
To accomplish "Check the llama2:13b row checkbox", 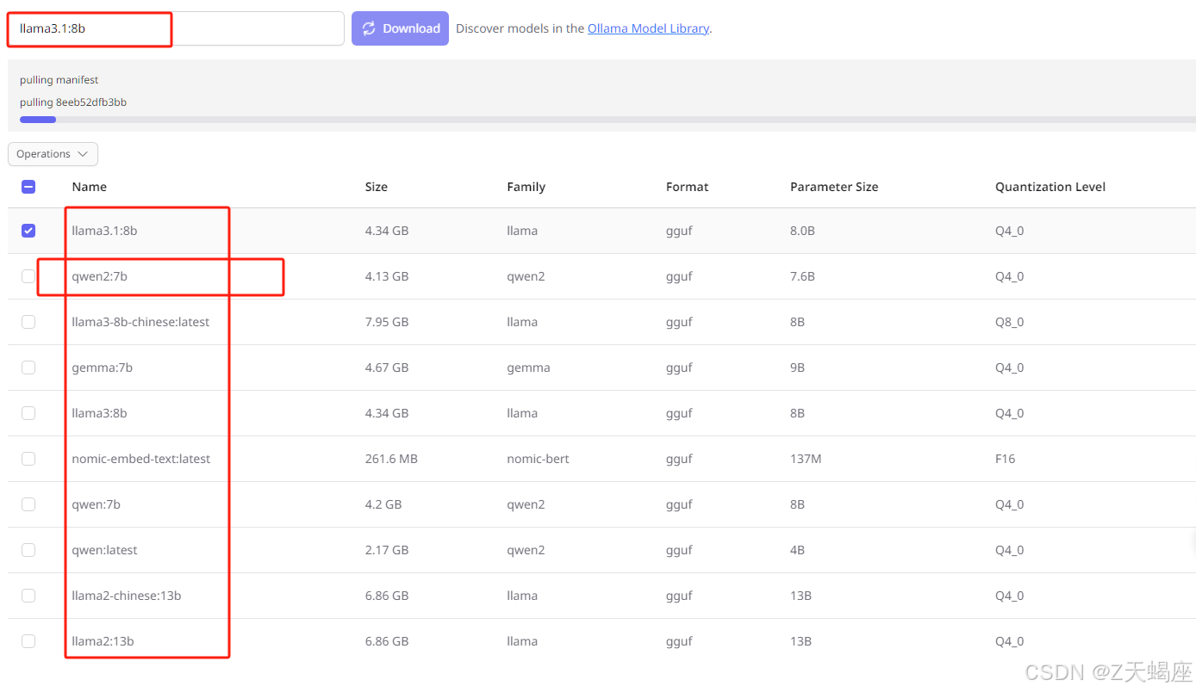I will [x=28, y=641].
